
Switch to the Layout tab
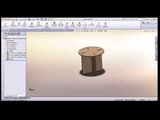[x=13, y=30]
